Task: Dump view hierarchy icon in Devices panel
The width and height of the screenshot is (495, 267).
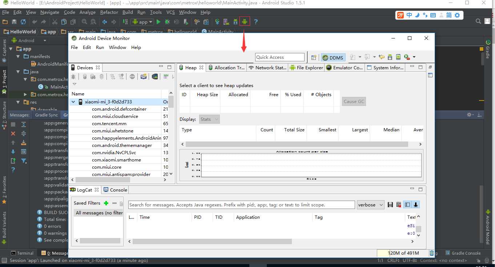Action: coord(155,77)
